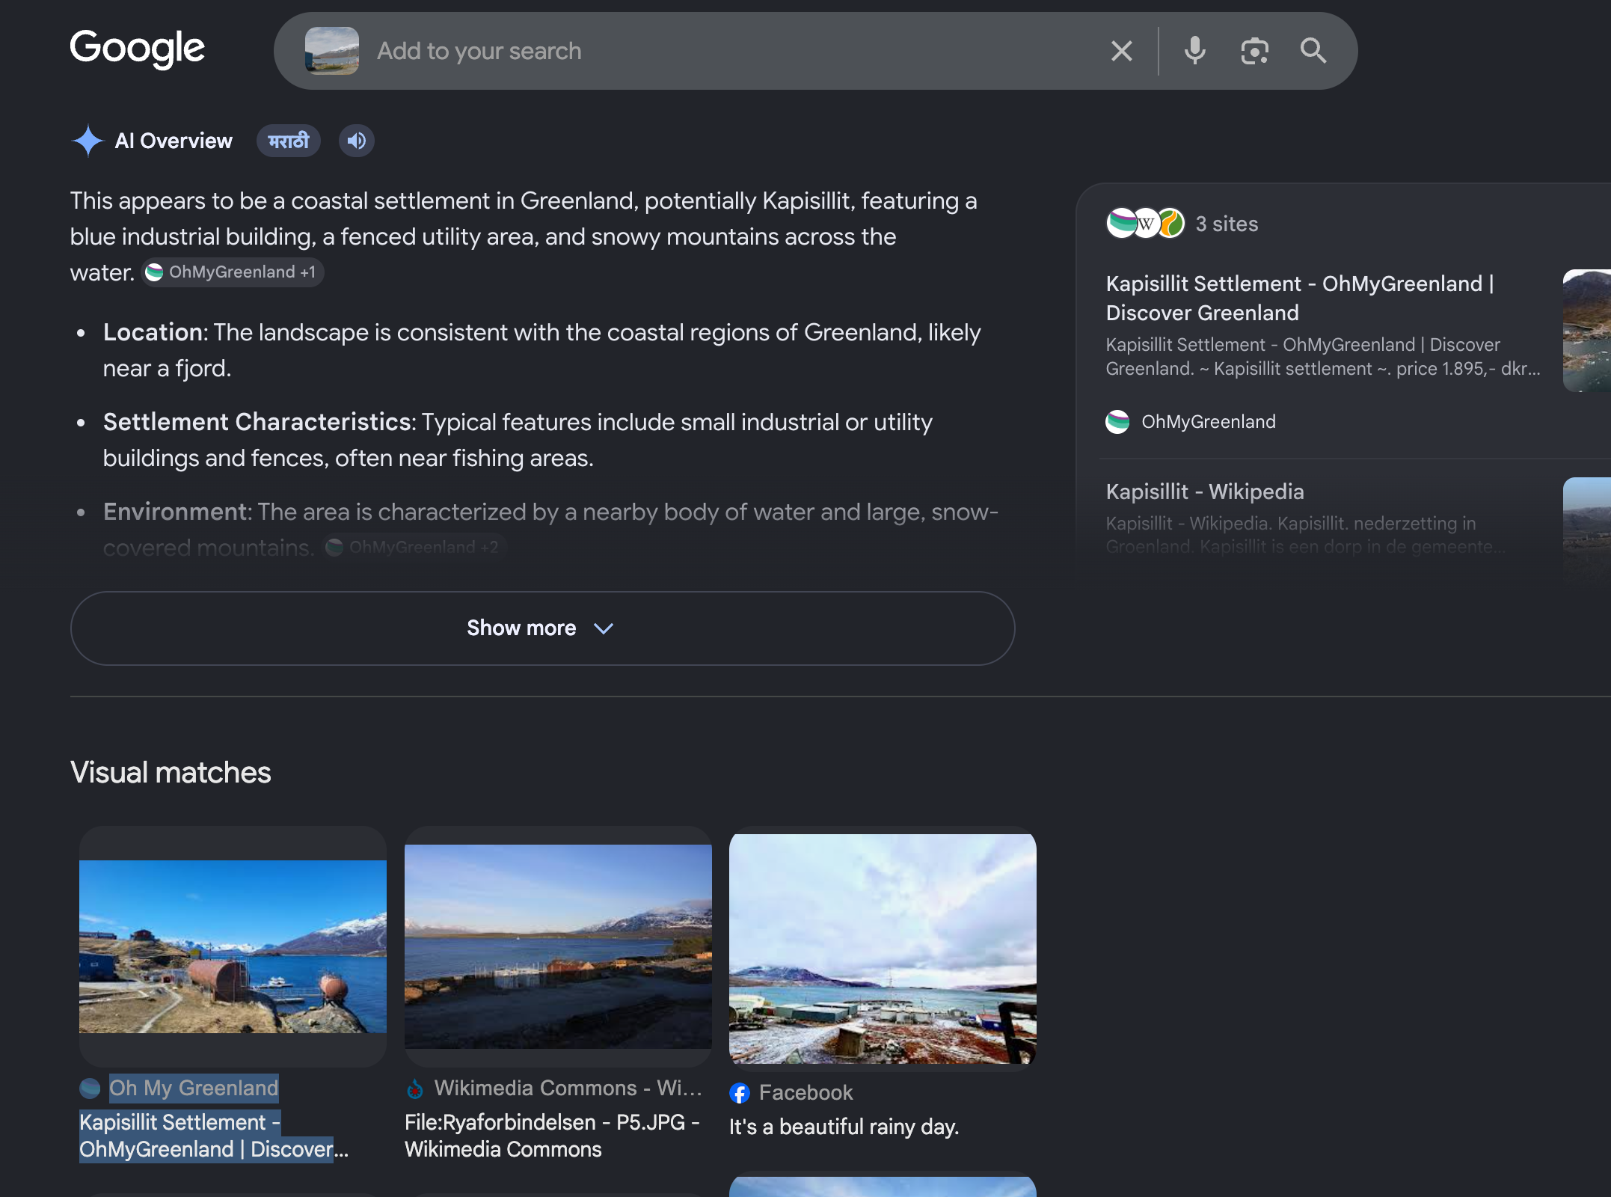Translate the overview using the मराठी chip
Viewport: 1611px width, 1197px height.
[289, 141]
